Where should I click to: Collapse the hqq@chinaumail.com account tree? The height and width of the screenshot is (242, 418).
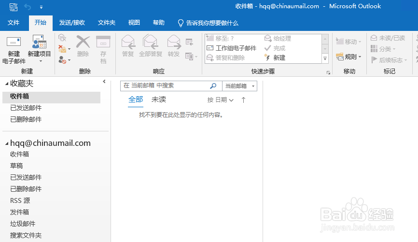click(x=7, y=144)
